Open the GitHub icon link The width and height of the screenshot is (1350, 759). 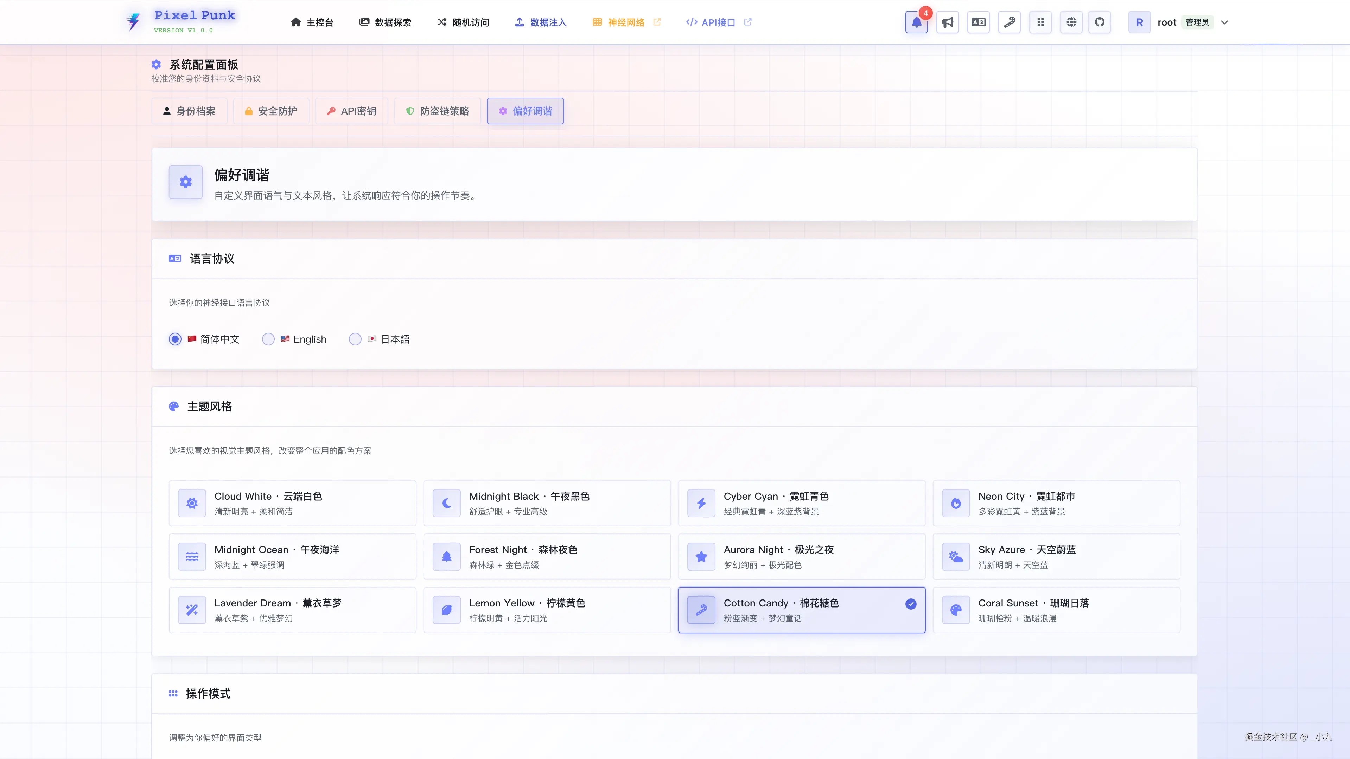[1100, 22]
